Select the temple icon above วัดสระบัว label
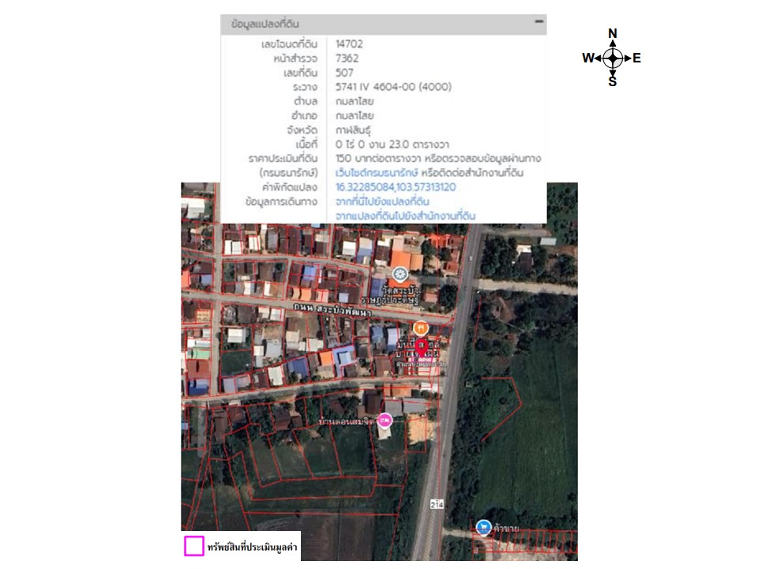 pos(400,274)
